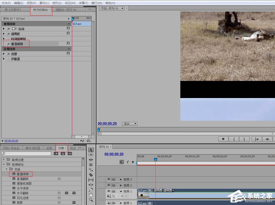275x205 pixels.
Task: Select the Ripple Edit tool
Action: point(91,160)
